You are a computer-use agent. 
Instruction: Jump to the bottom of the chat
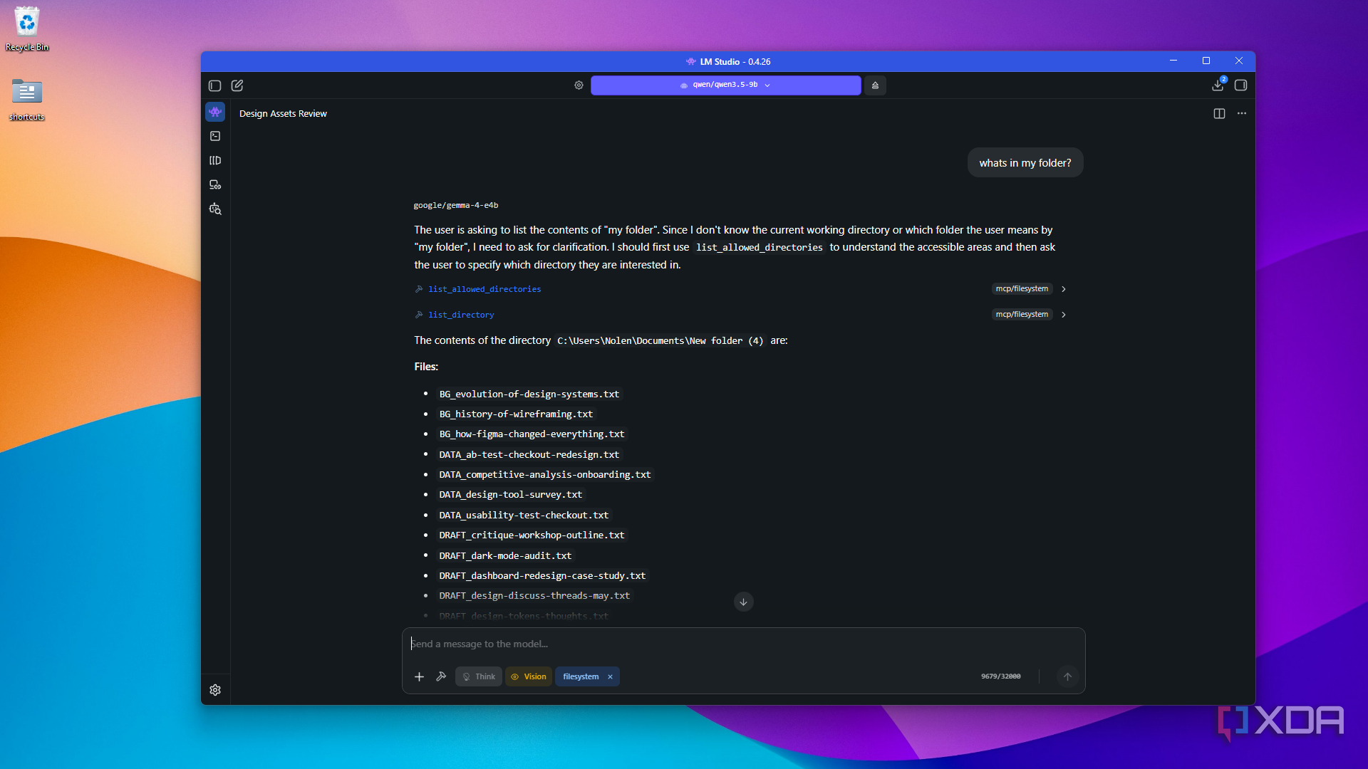click(743, 602)
